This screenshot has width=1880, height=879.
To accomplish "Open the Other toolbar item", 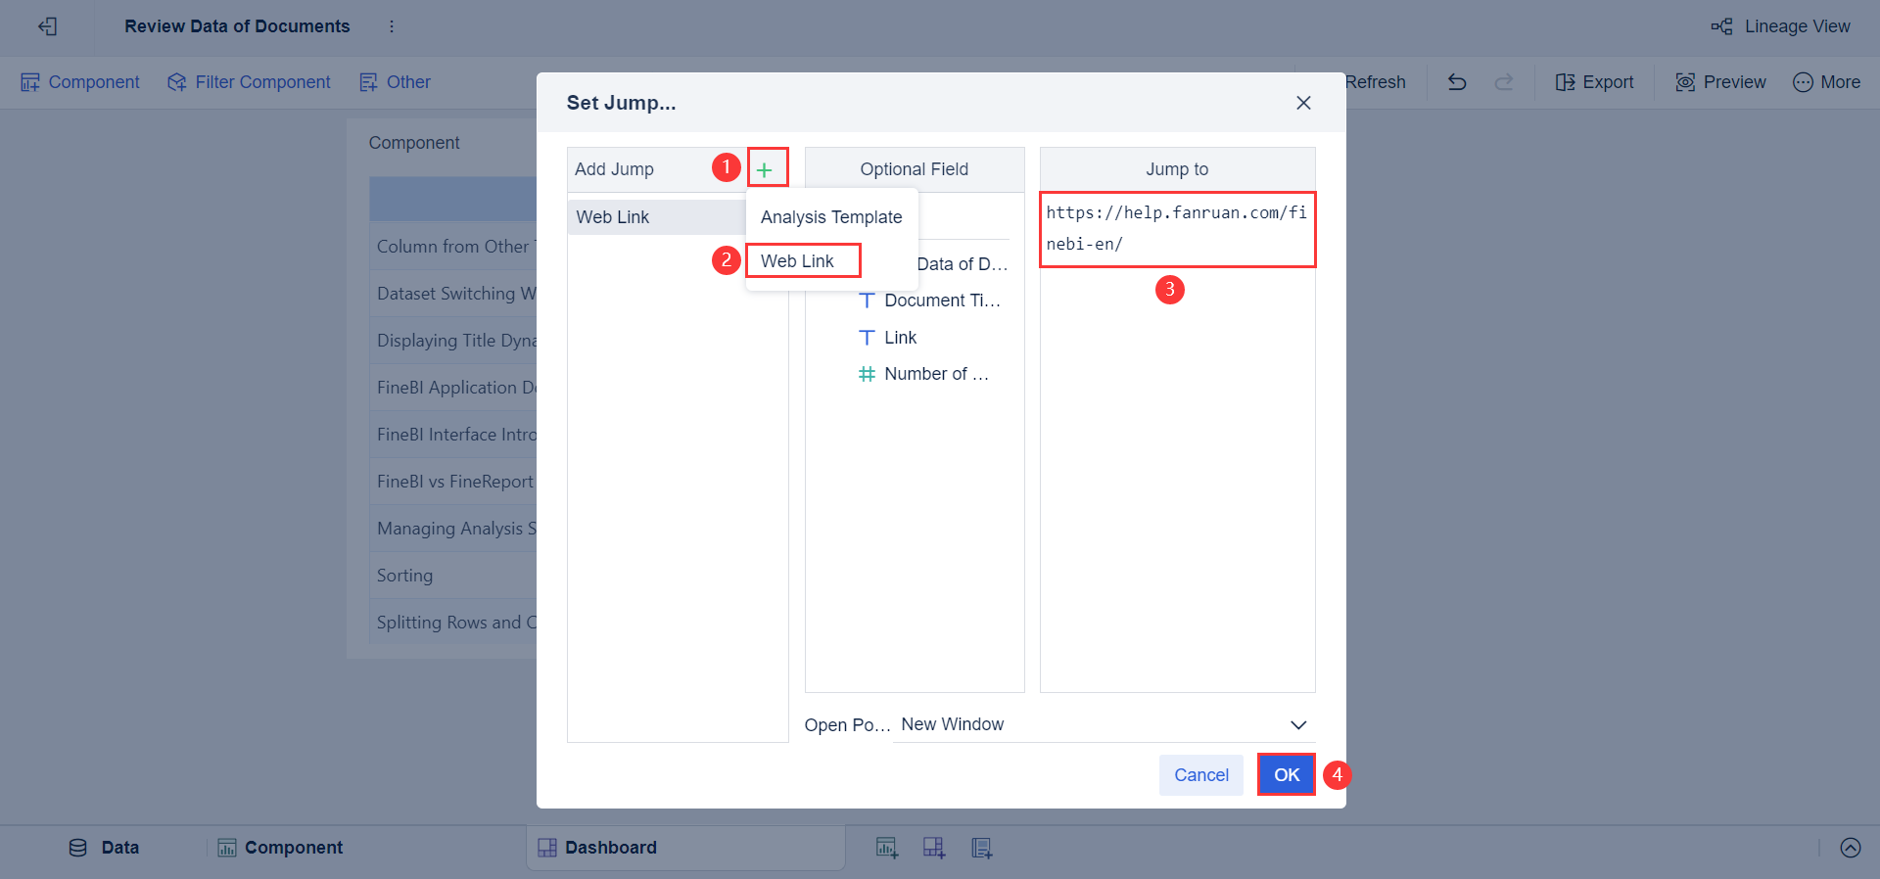I will [x=395, y=82].
